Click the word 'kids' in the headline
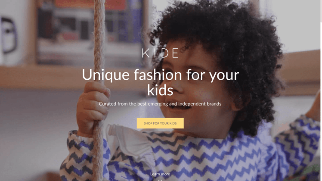The width and height of the screenshot is (322, 181). click(x=160, y=90)
